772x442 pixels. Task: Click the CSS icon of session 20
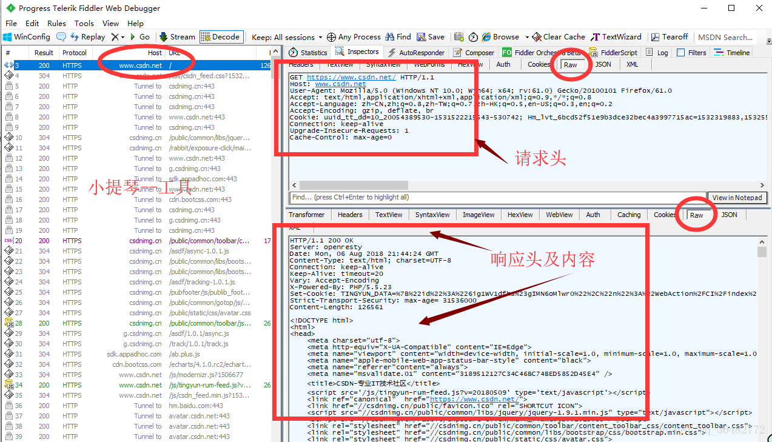[x=9, y=241]
